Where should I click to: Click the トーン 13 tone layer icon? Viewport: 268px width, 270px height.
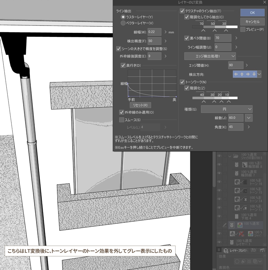(x=237, y=208)
